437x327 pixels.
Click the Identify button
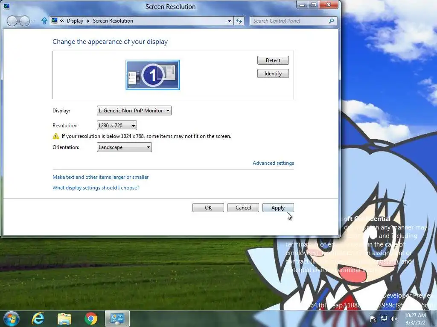pyautogui.click(x=273, y=74)
